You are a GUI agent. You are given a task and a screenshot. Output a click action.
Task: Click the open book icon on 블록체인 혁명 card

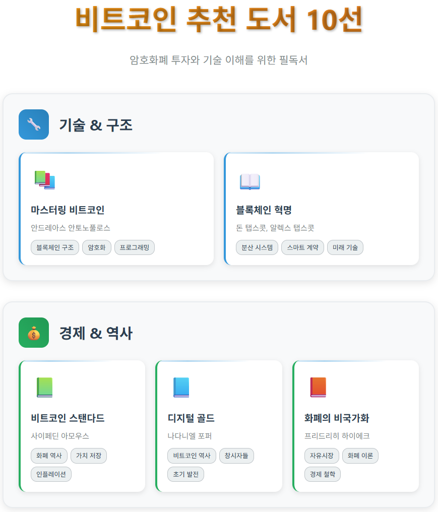(x=250, y=182)
